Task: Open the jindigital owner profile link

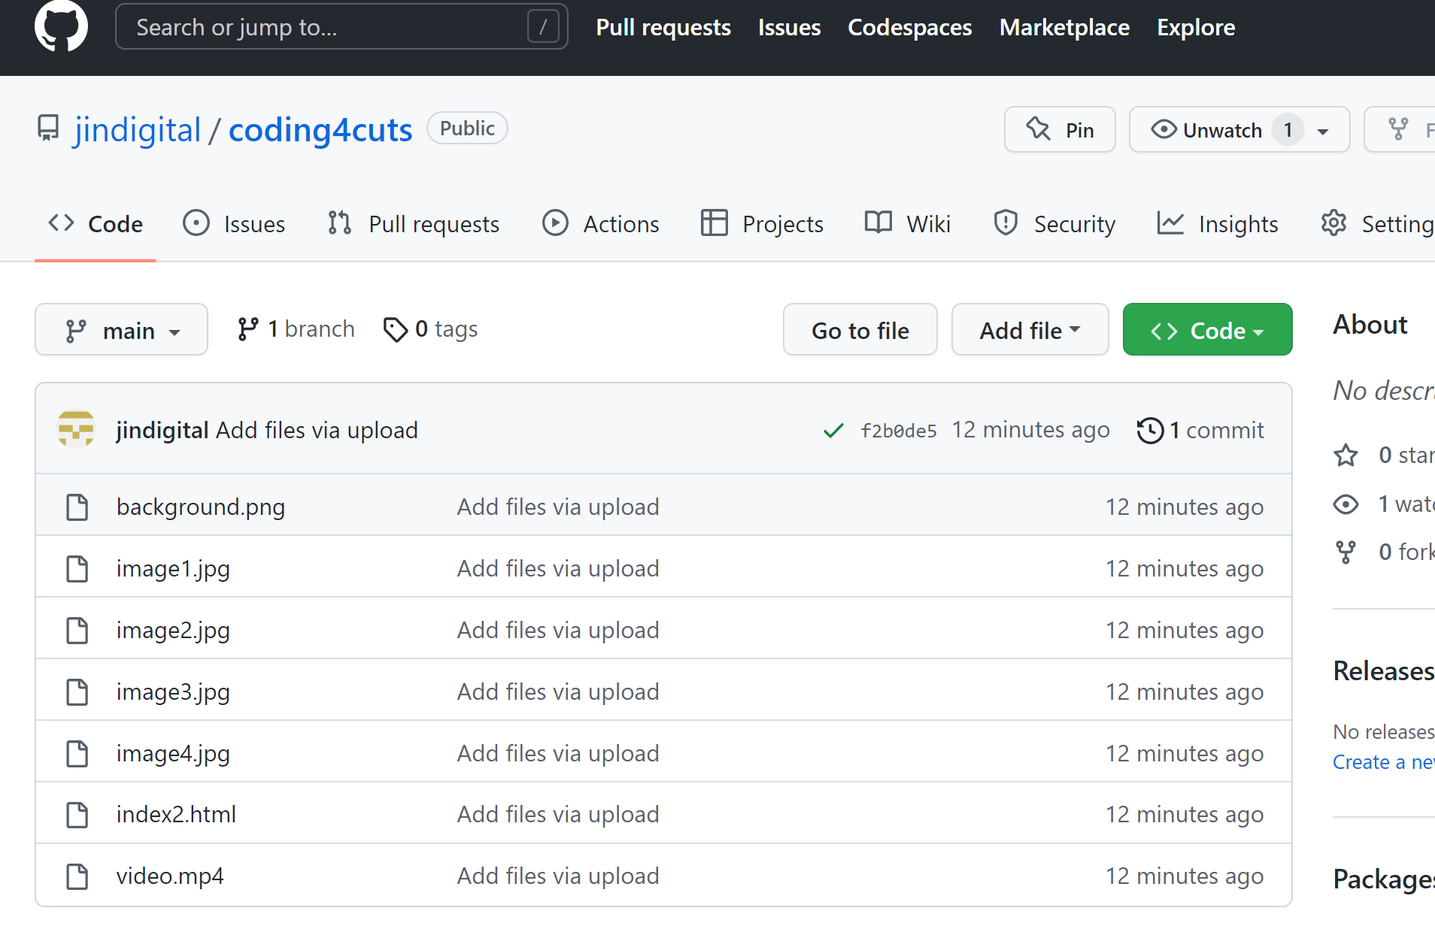Action: pyautogui.click(x=138, y=129)
